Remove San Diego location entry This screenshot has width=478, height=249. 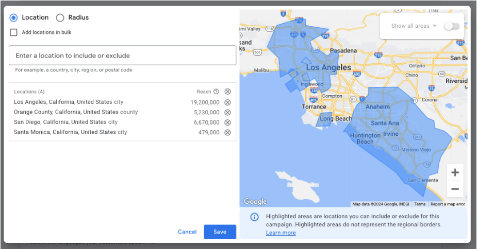click(x=227, y=122)
